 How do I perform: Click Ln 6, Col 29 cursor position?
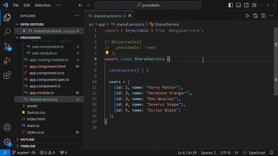pyautogui.click(x=187, y=153)
